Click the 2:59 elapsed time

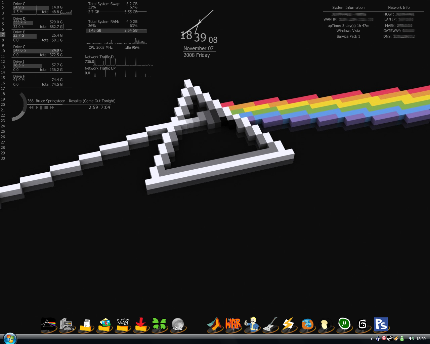[93, 107]
